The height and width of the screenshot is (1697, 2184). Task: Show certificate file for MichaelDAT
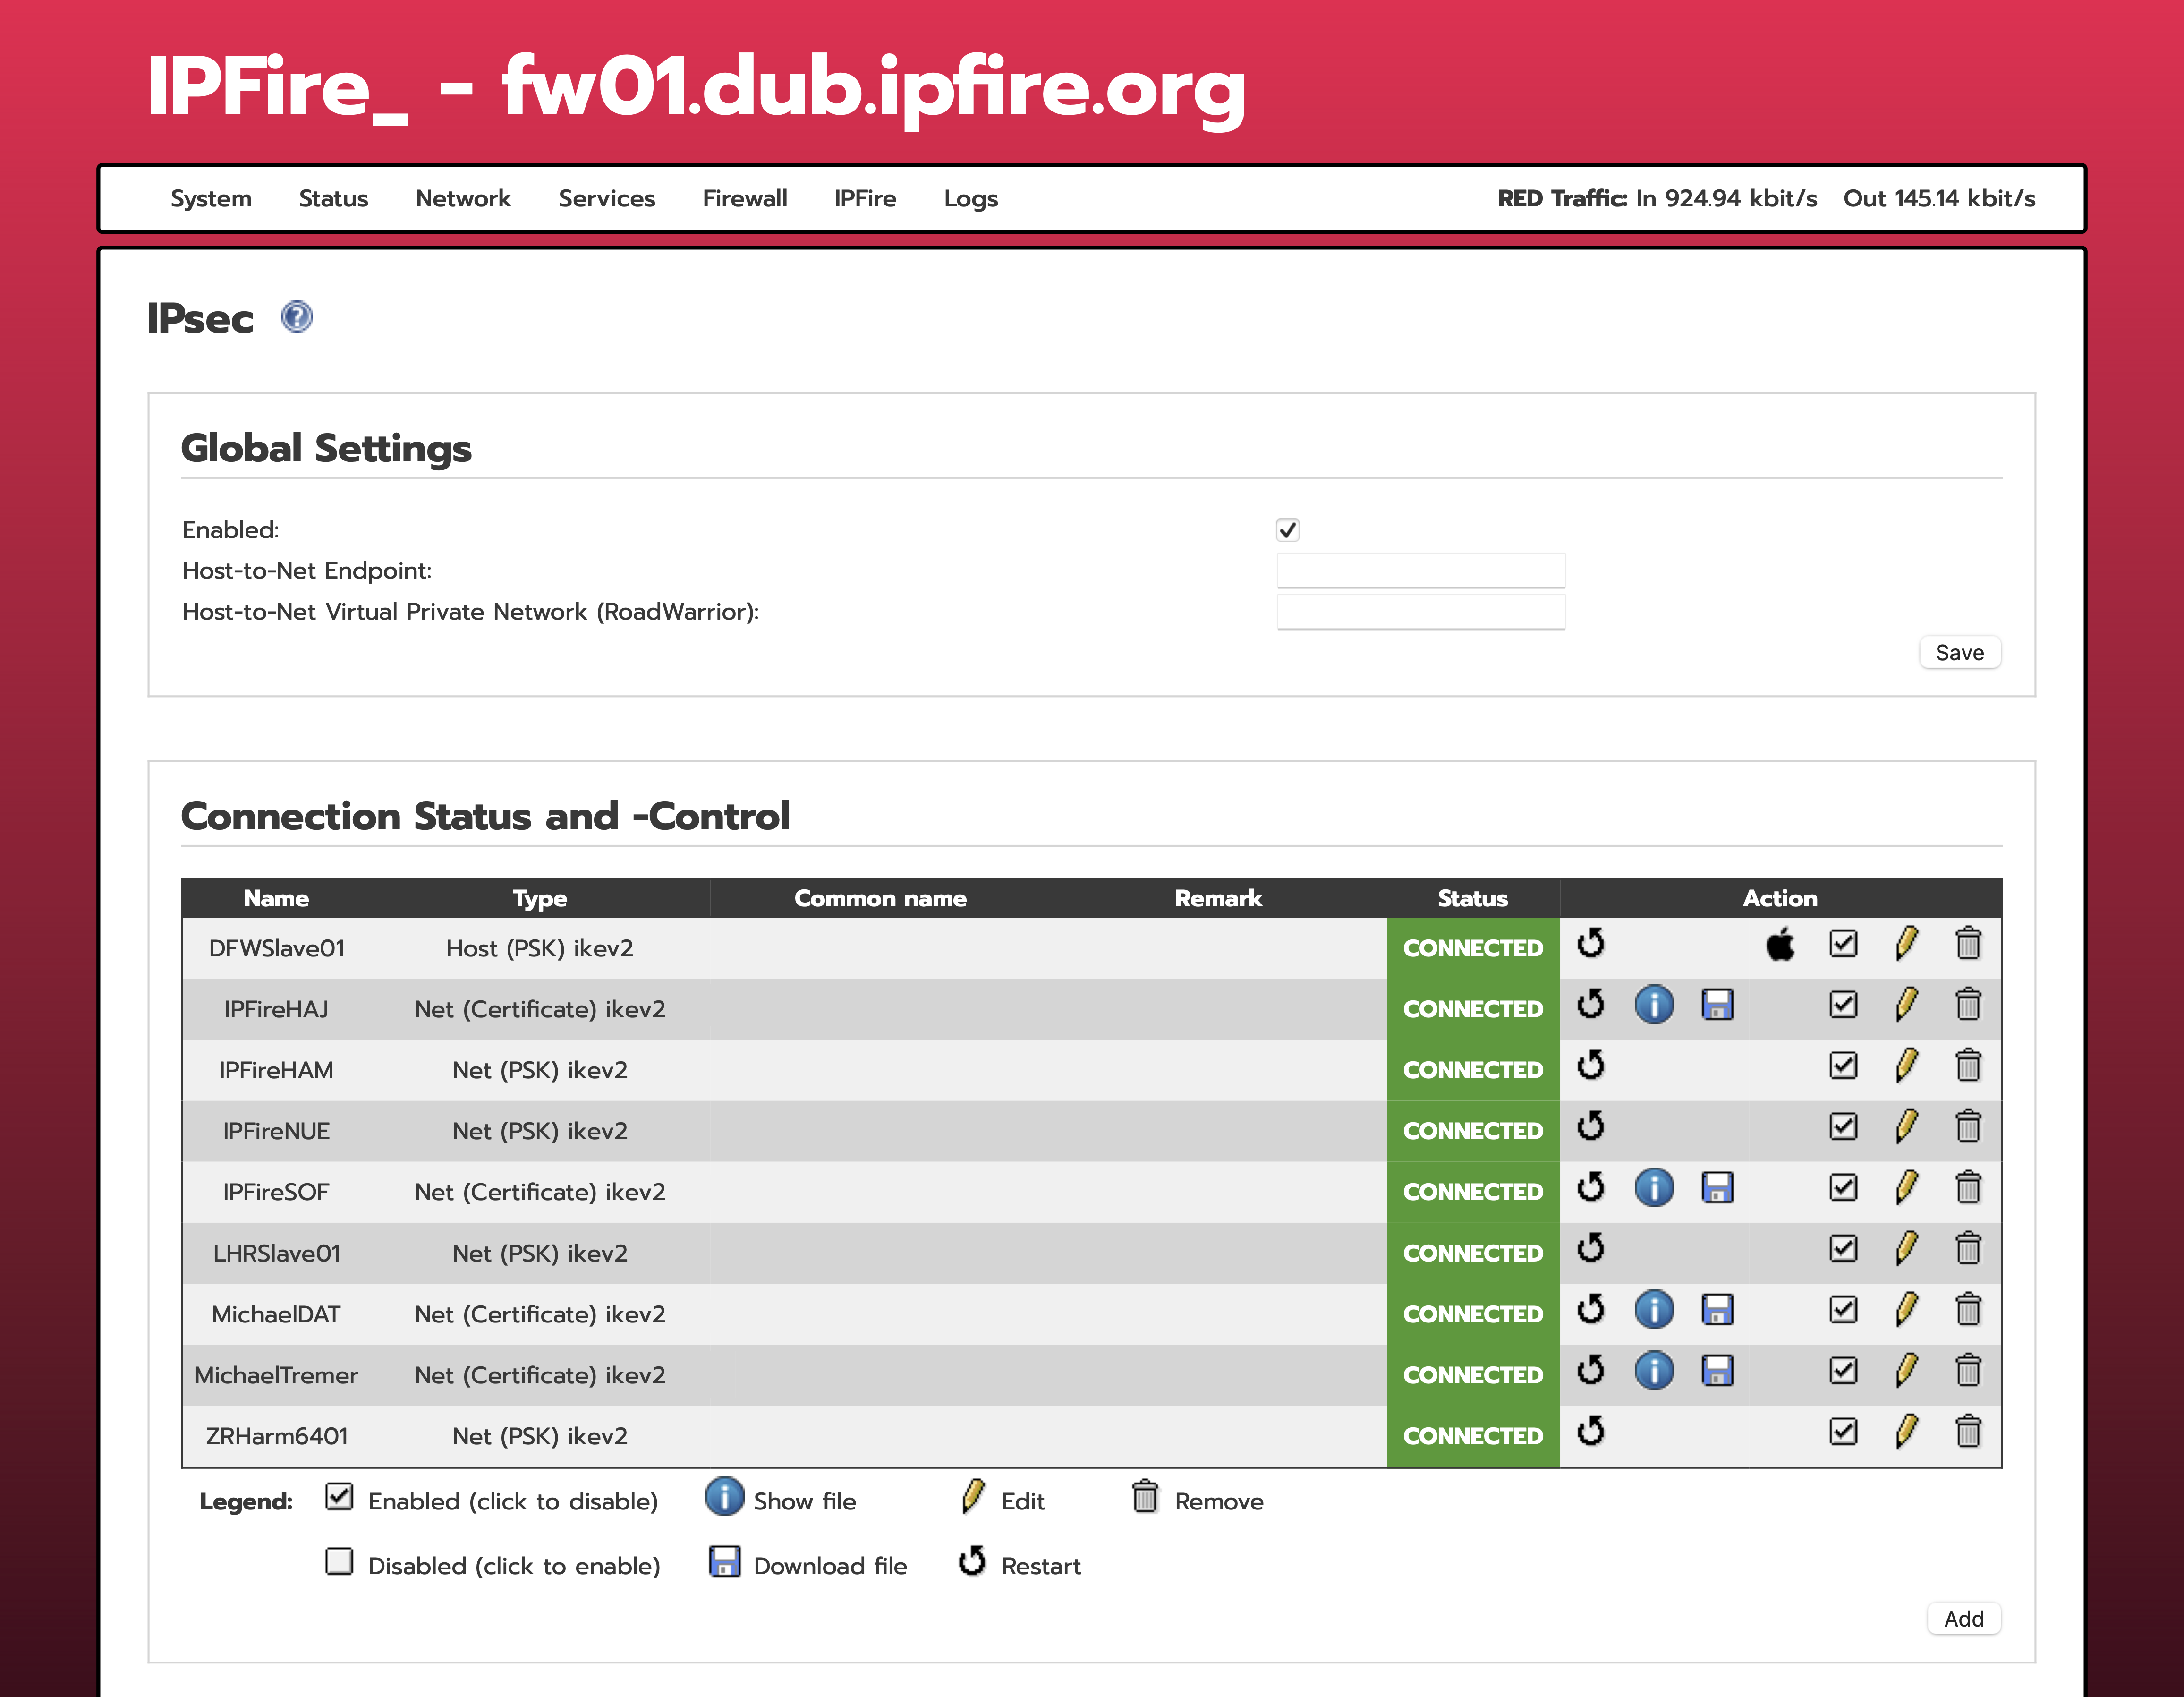pos(1654,1309)
